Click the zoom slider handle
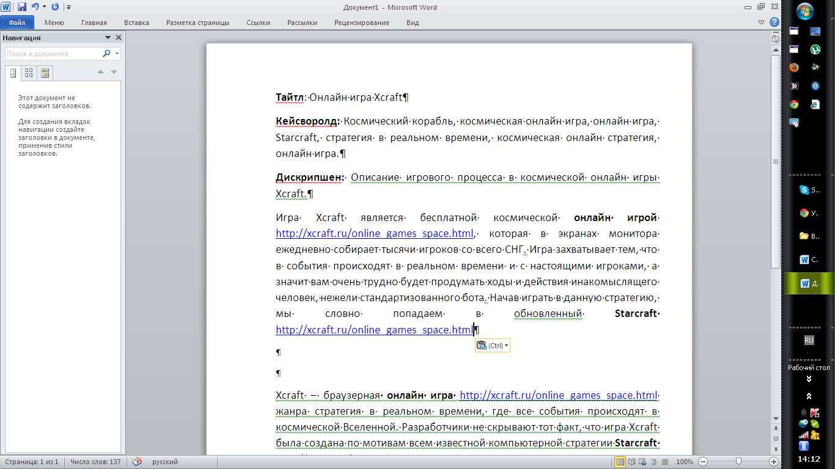Image resolution: width=835 pixels, height=469 pixels. click(x=738, y=462)
